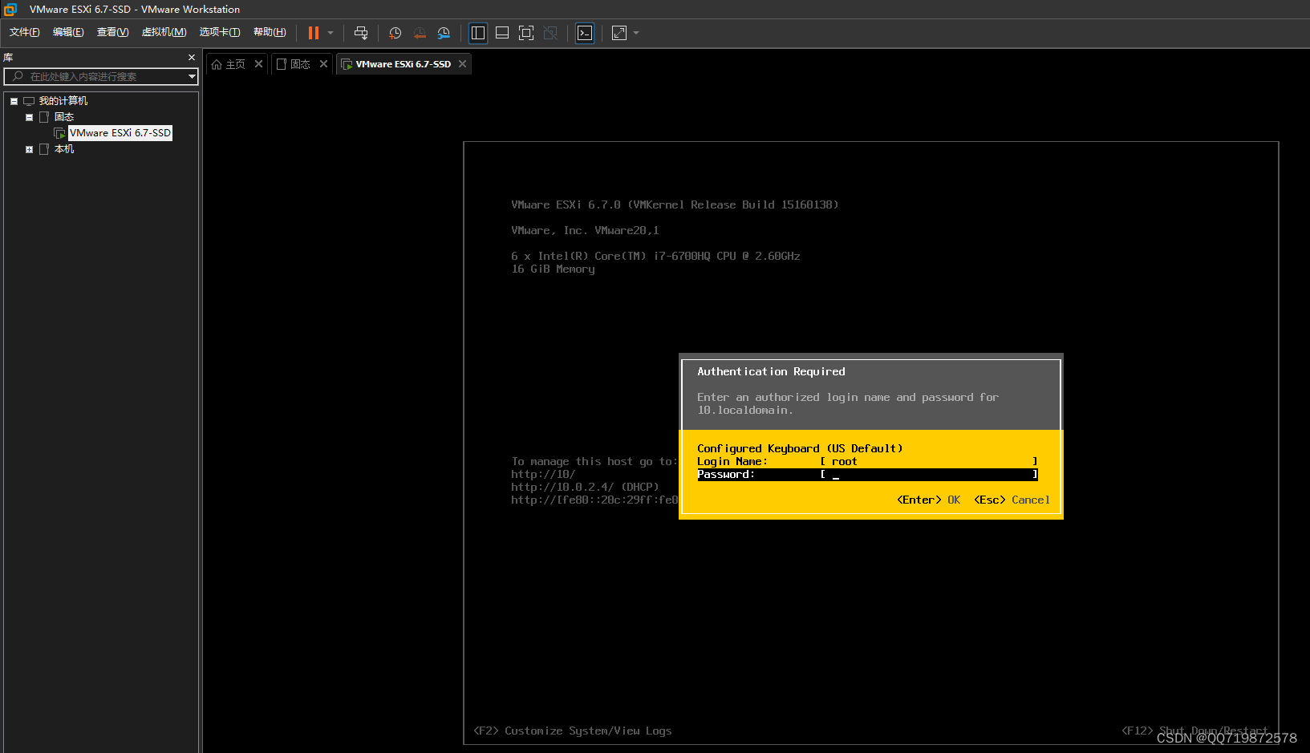Collapse the 我的计算机 tree node

pyautogui.click(x=14, y=101)
